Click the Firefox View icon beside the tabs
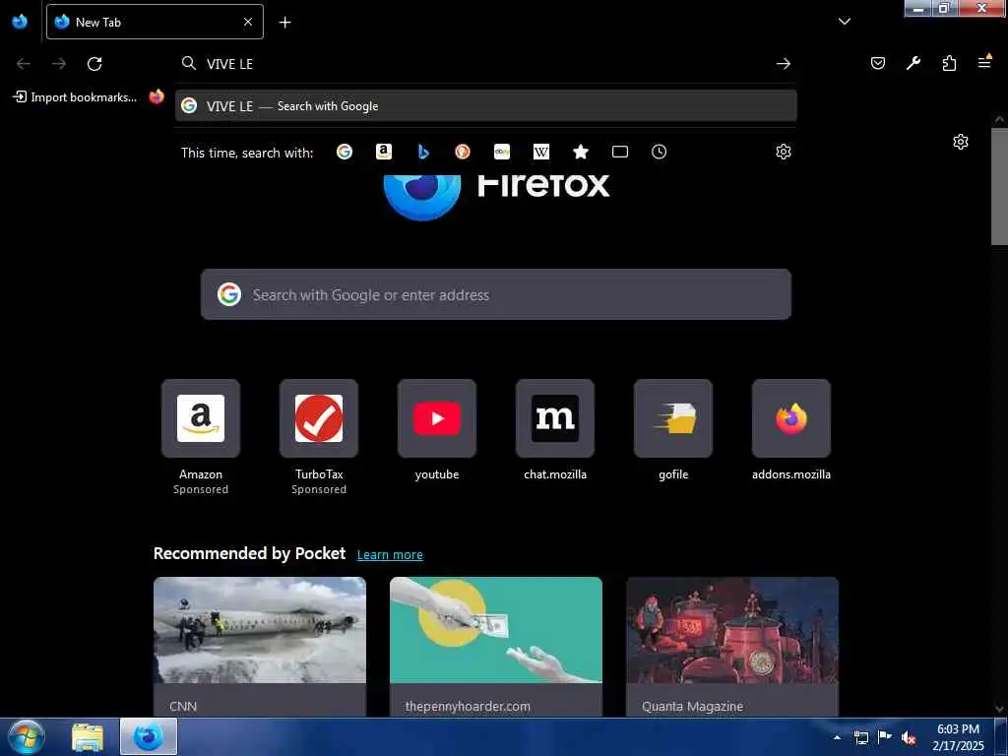 20,22
